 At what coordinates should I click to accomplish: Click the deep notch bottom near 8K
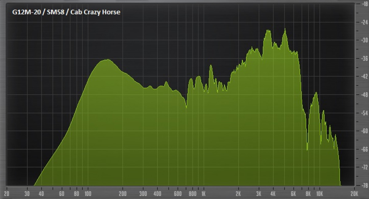click(307, 150)
